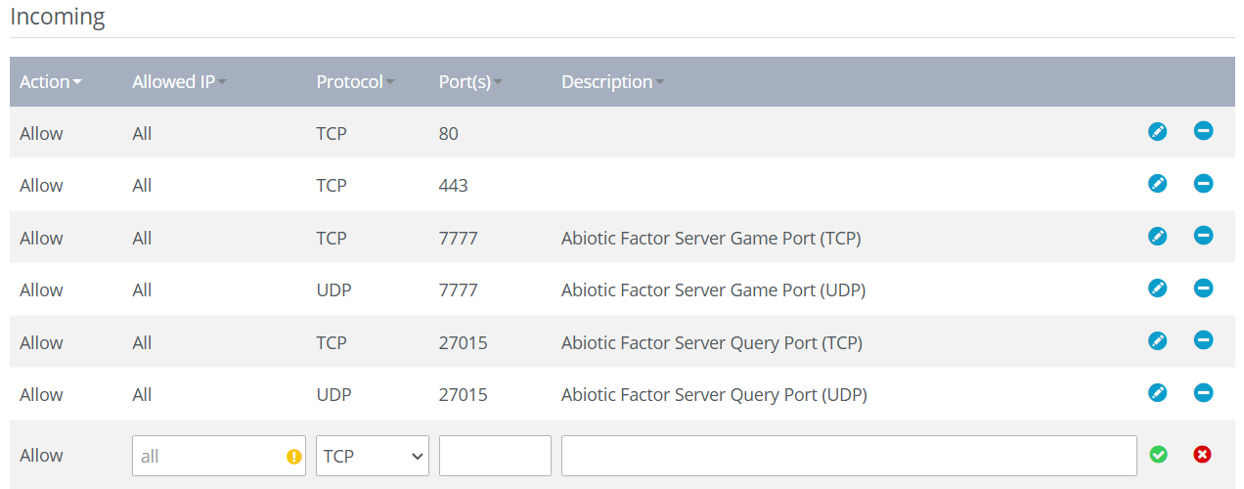Delete the Game Port (UDP) rule
This screenshot has height=489, width=1244.
click(1203, 288)
